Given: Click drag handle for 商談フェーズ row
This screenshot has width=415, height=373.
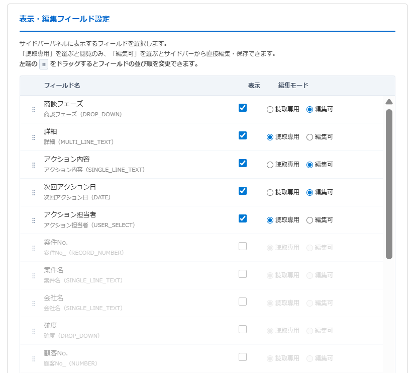Looking at the screenshot, I should (34, 110).
